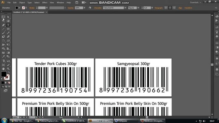Select the Paintbrush tool
The image size is (219, 123).
[3, 33]
